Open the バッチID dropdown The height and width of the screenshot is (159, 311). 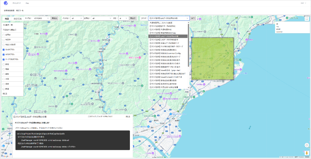(77, 18)
